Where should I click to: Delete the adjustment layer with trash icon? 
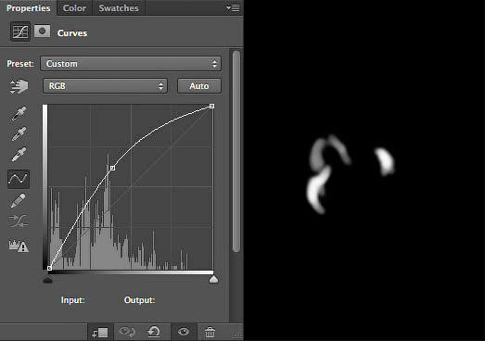[210, 333]
